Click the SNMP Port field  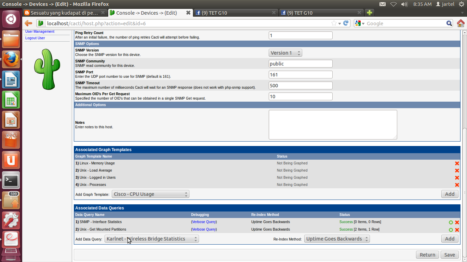tap(301, 75)
